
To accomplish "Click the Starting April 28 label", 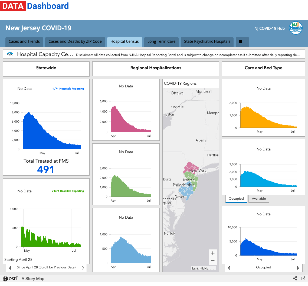I will (18, 260).
